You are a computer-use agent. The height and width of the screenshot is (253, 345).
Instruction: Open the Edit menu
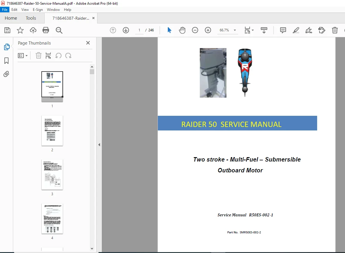click(x=14, y=10)
